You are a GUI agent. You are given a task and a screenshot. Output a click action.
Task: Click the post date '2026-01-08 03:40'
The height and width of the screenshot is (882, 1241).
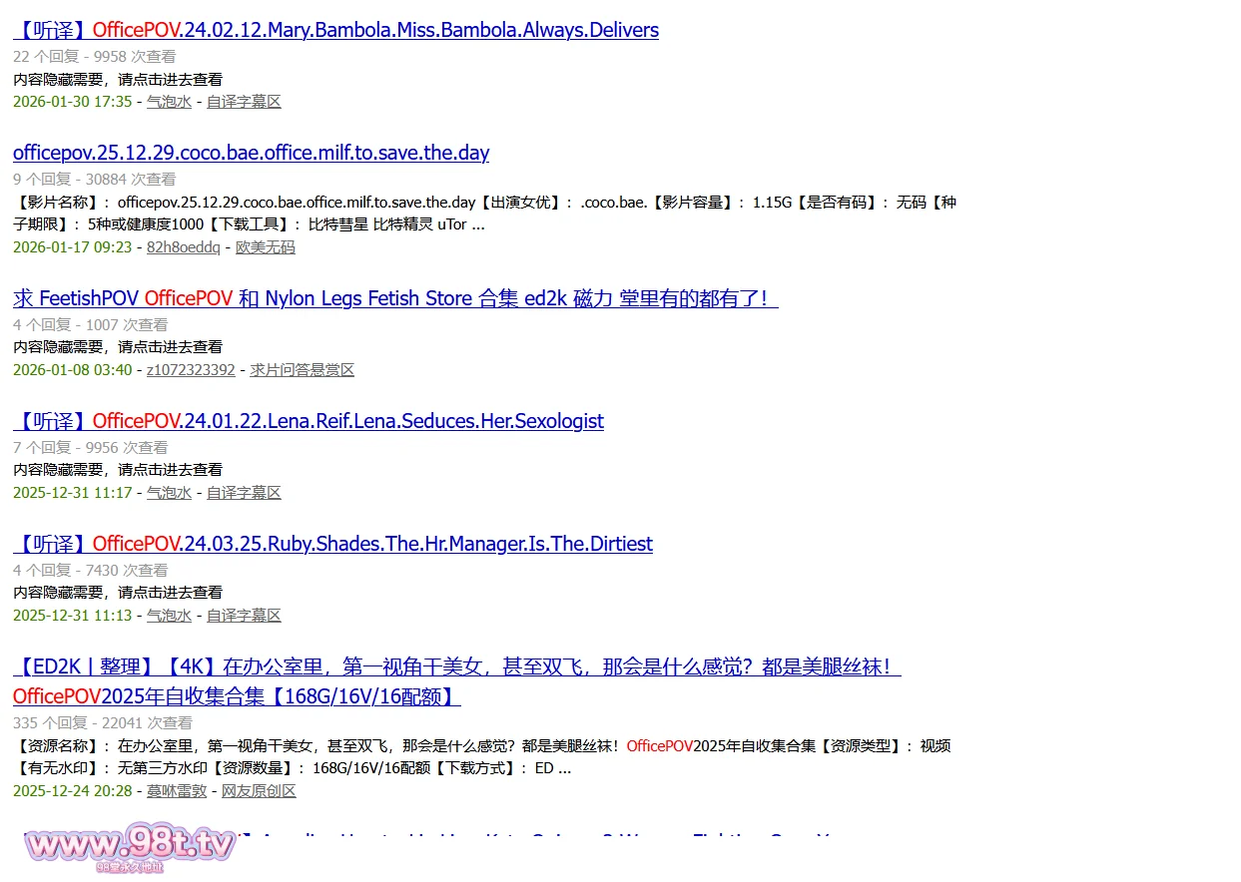tap(73, 370)
